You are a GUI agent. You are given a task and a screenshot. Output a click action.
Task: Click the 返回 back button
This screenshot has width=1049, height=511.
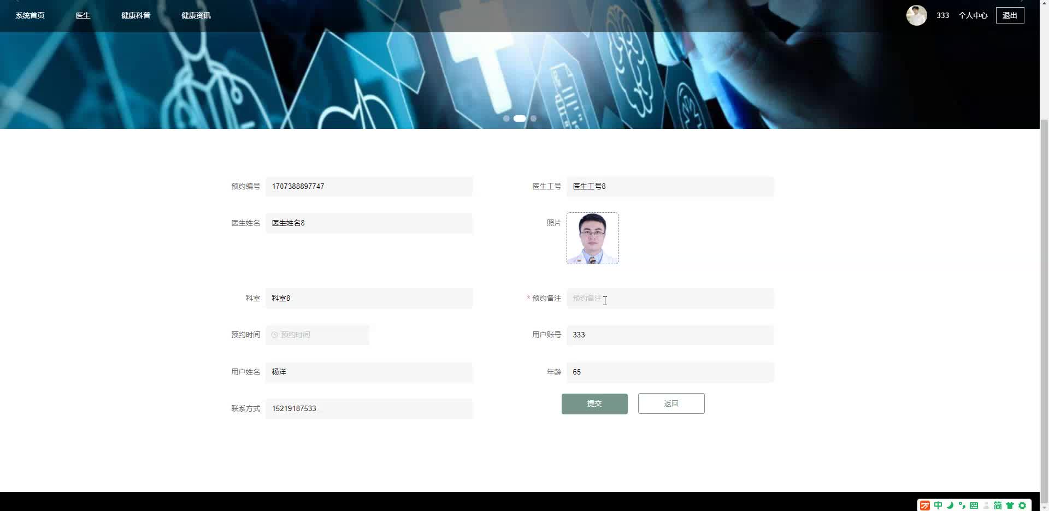tap(671, 404)
